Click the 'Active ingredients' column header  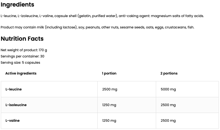[21, 73]
